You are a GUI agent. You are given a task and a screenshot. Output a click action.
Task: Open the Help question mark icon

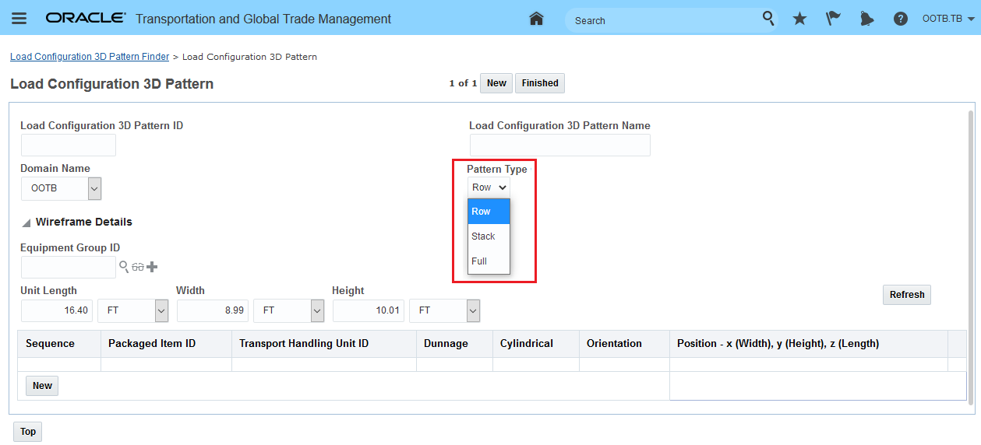(x=900, y=19)
